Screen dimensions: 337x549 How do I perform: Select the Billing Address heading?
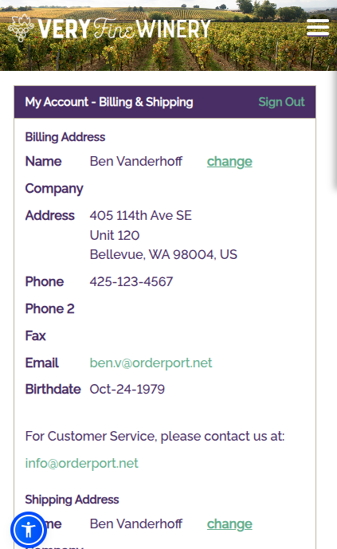click(65, 137)
